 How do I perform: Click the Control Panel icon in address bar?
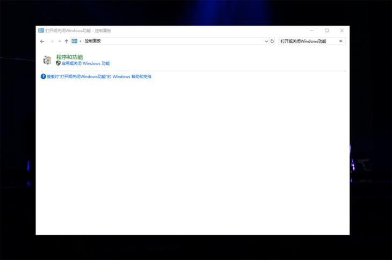click(75, 41)
